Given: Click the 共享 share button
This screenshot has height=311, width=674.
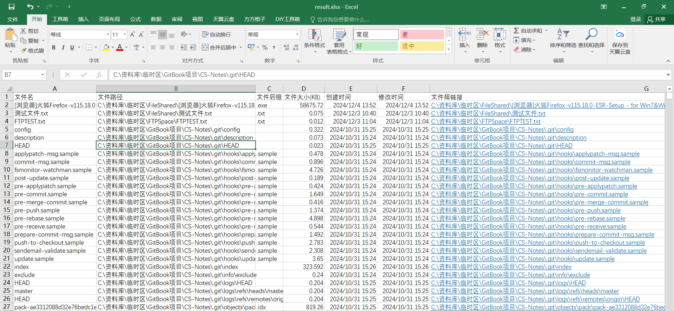Looking at the screenshot, I should (x=656, y=19).
